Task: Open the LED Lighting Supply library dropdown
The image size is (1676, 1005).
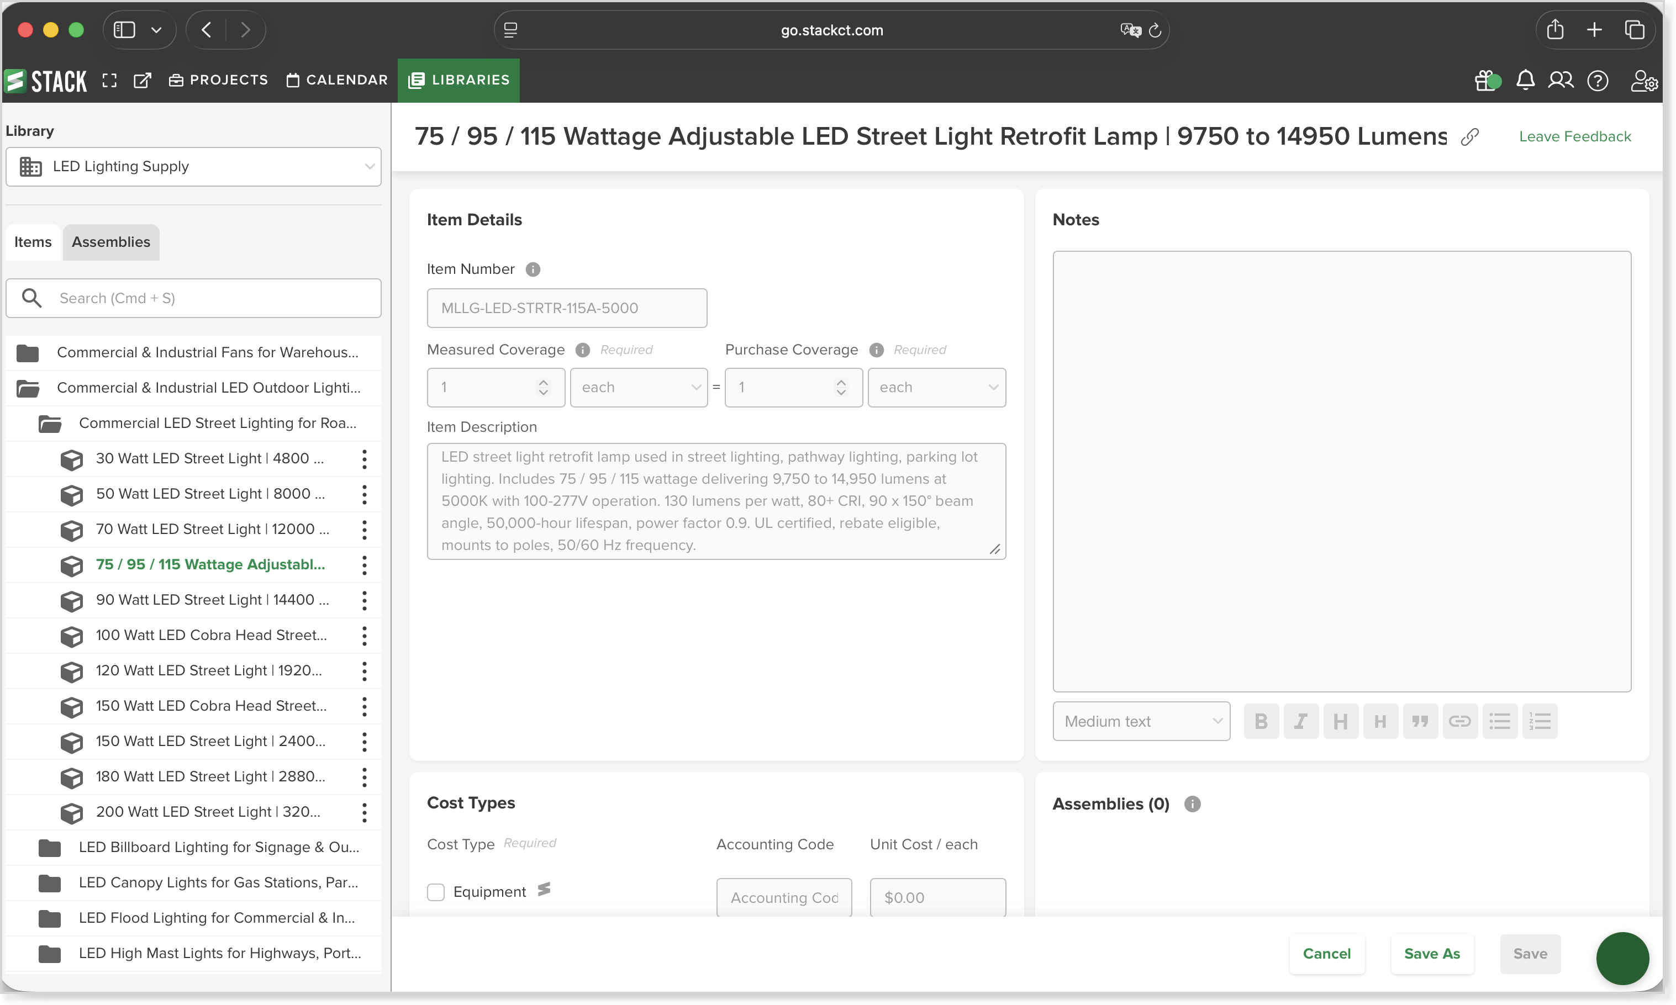Action: 193,167
